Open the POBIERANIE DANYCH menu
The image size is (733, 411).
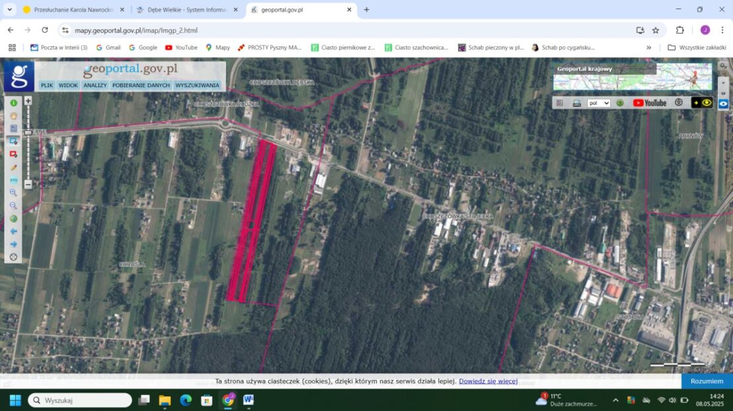tap(141, 85)
